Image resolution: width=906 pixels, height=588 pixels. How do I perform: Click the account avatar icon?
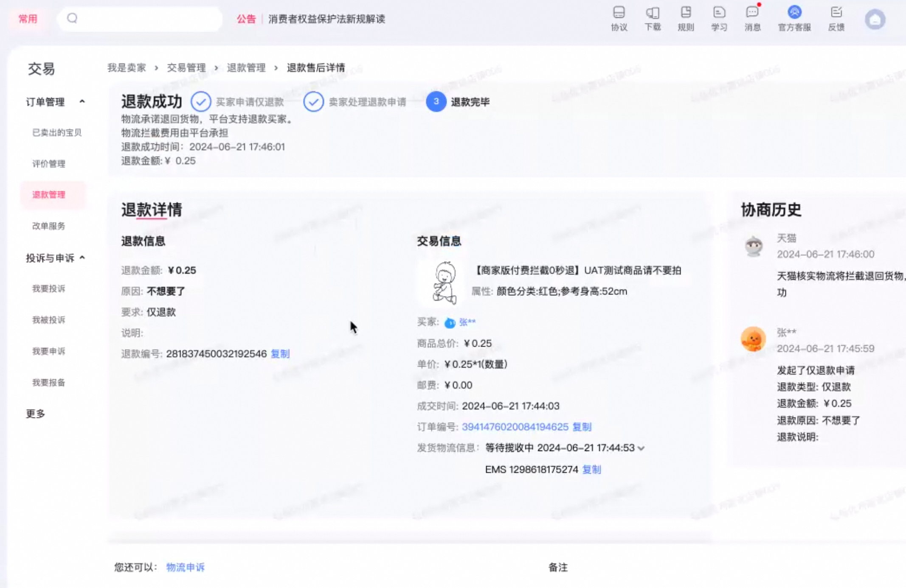click(x=875, y=19)
